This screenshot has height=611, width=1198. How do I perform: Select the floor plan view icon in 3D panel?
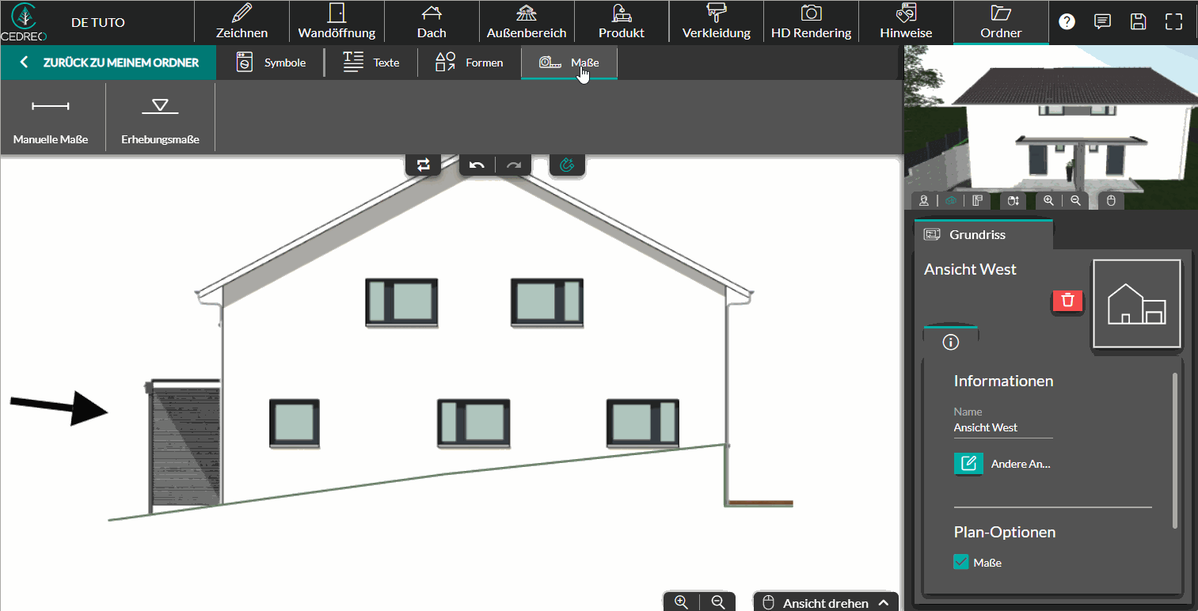point(978,201)
